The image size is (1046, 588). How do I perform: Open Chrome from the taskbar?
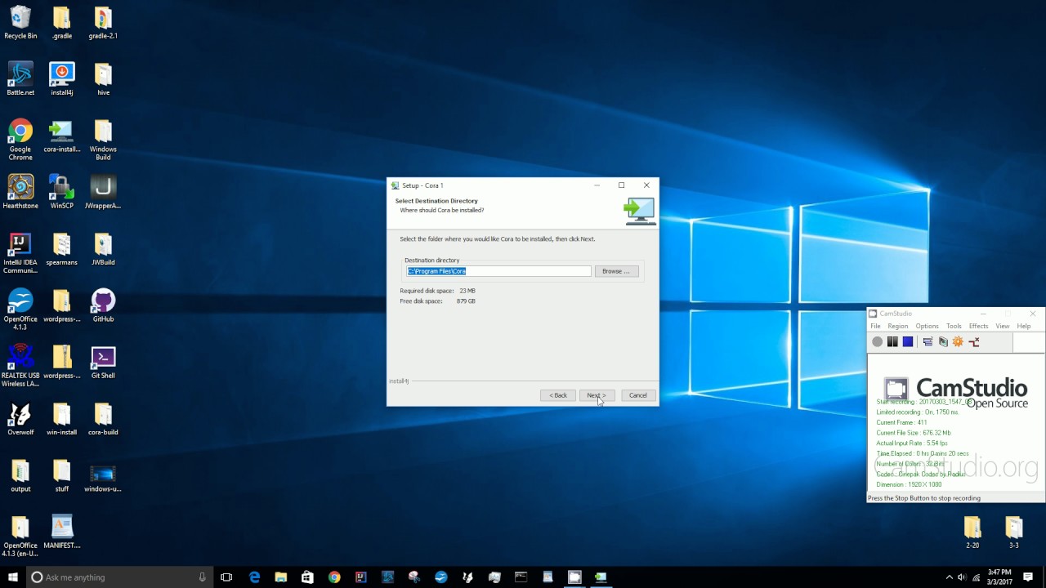pos(334,577)
